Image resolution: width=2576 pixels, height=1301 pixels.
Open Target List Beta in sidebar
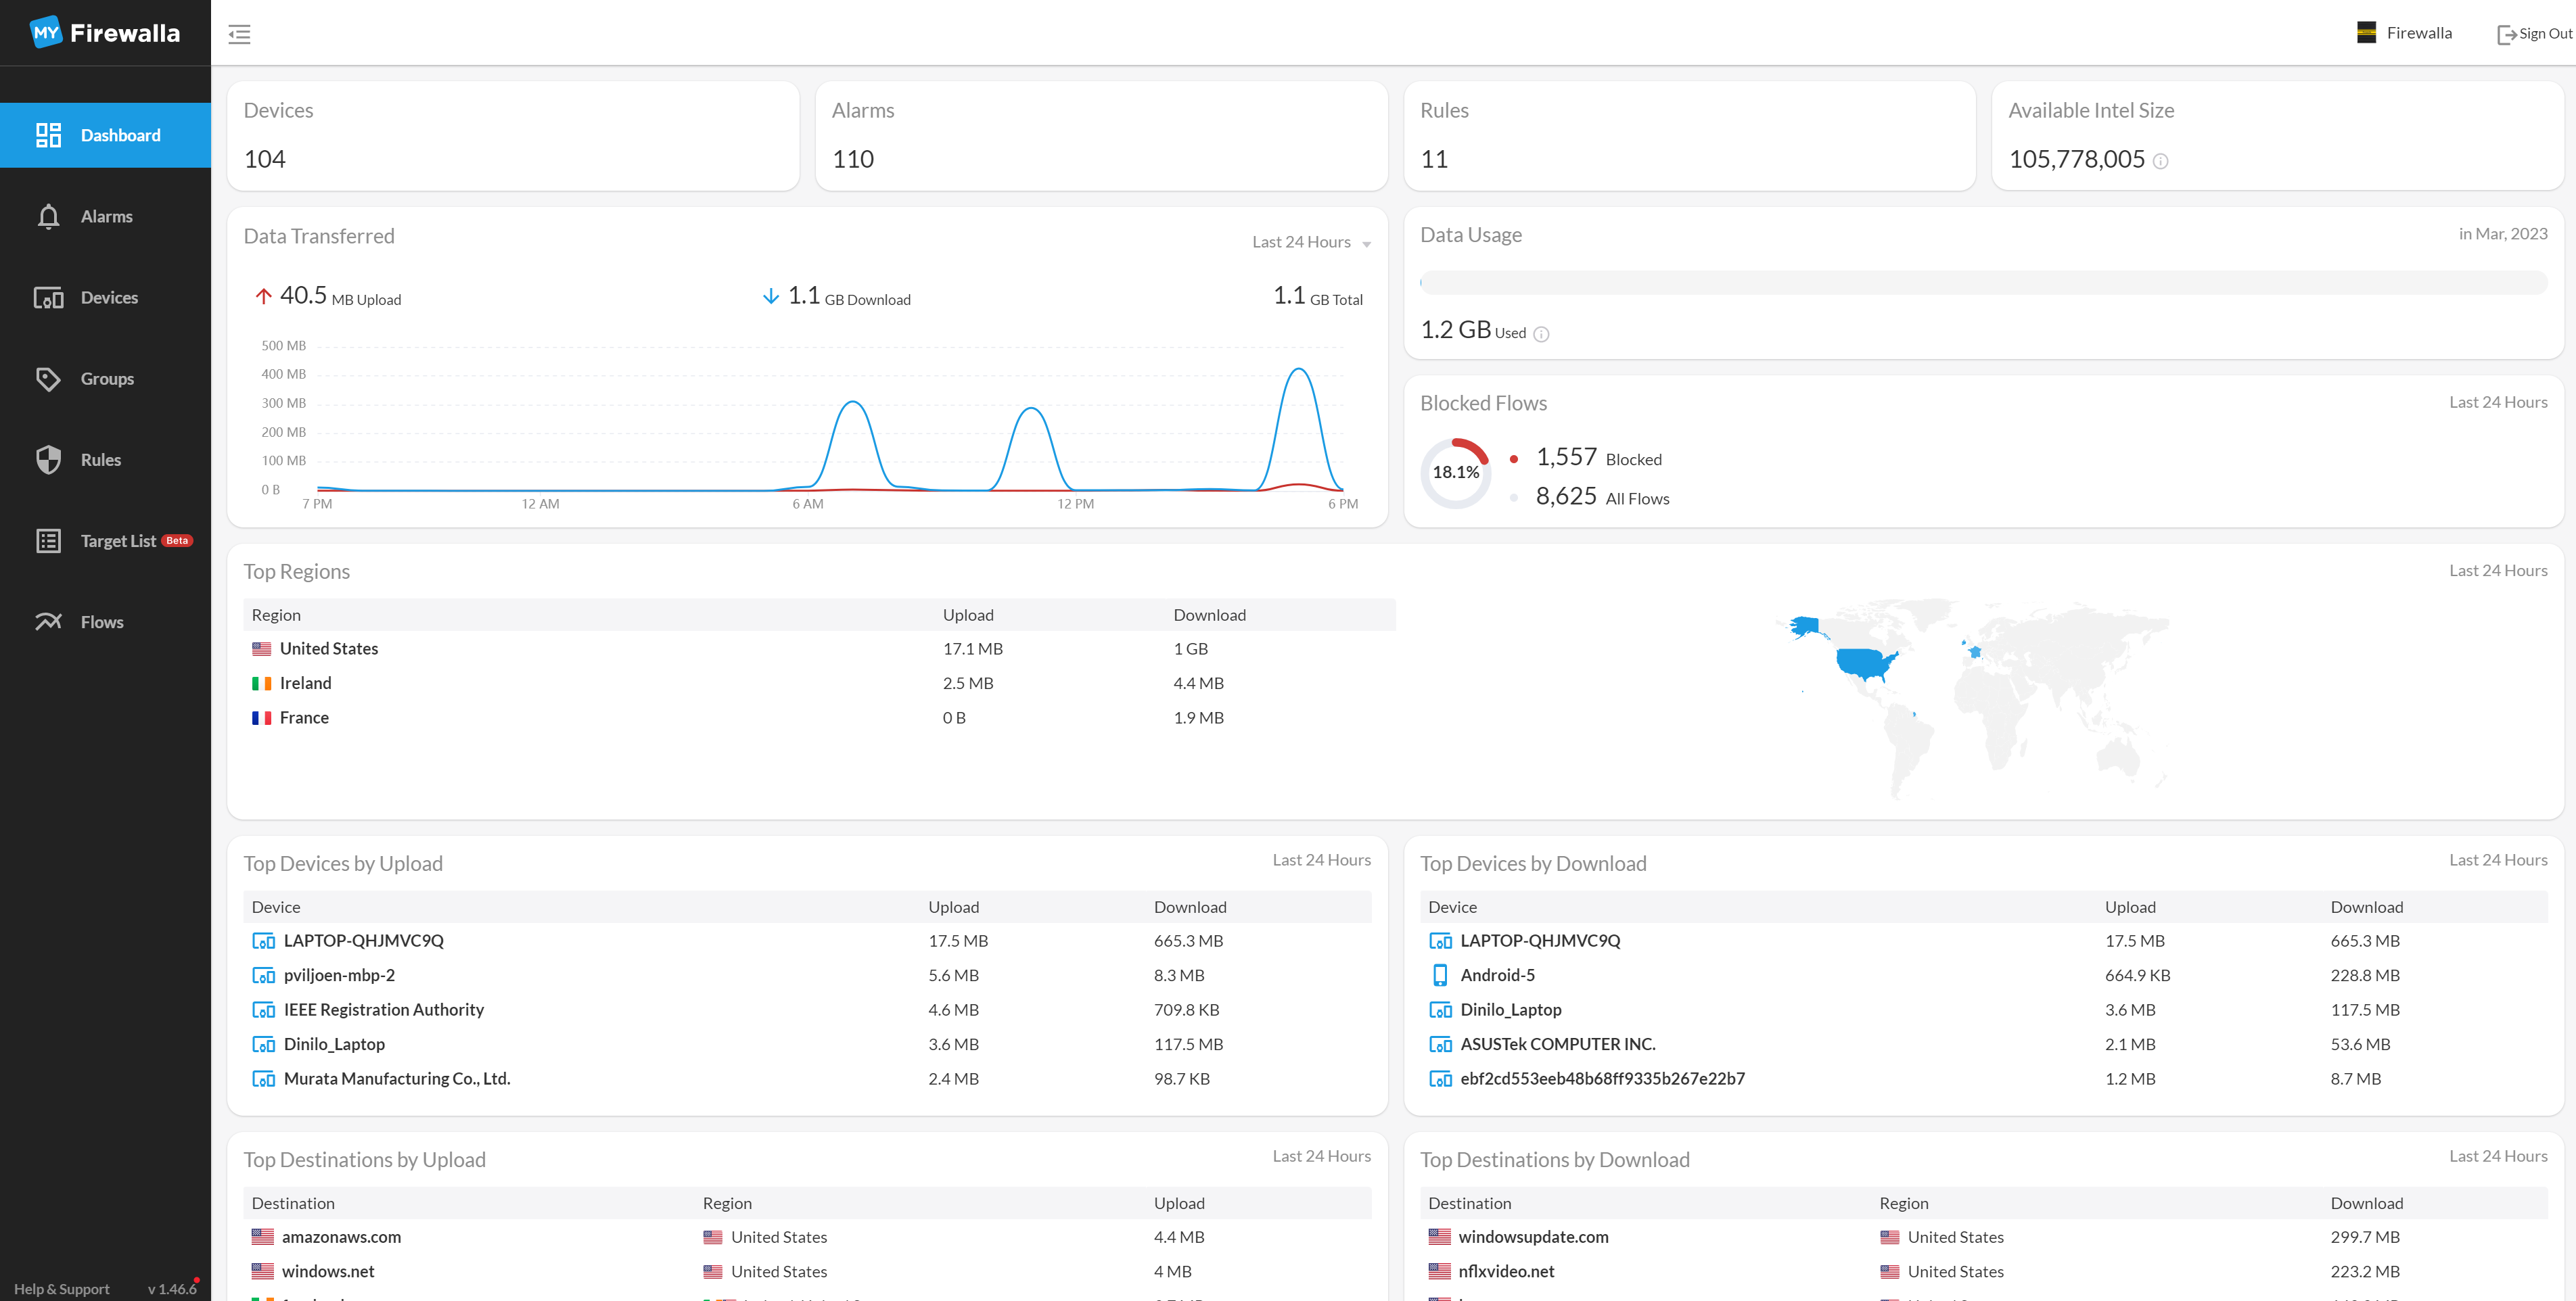118,540
